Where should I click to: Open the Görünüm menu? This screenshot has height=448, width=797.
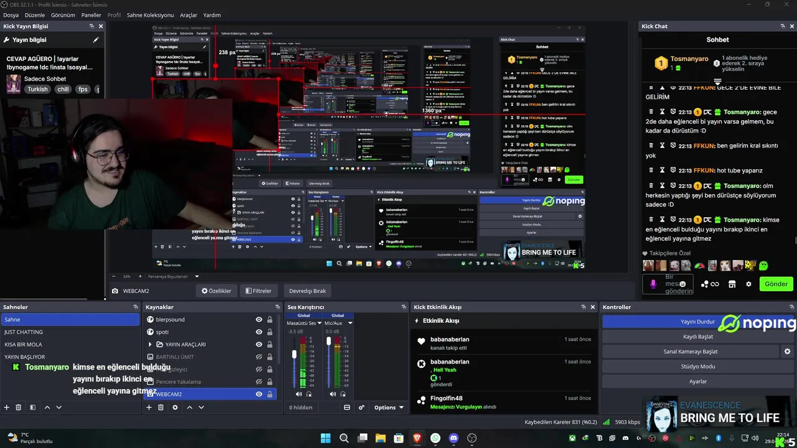(x=63, y=15)
